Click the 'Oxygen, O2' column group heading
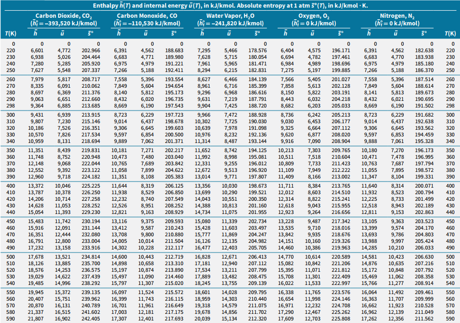Image resolution: width=460 pixels, height=323 pixels. [x=314, y=16]
